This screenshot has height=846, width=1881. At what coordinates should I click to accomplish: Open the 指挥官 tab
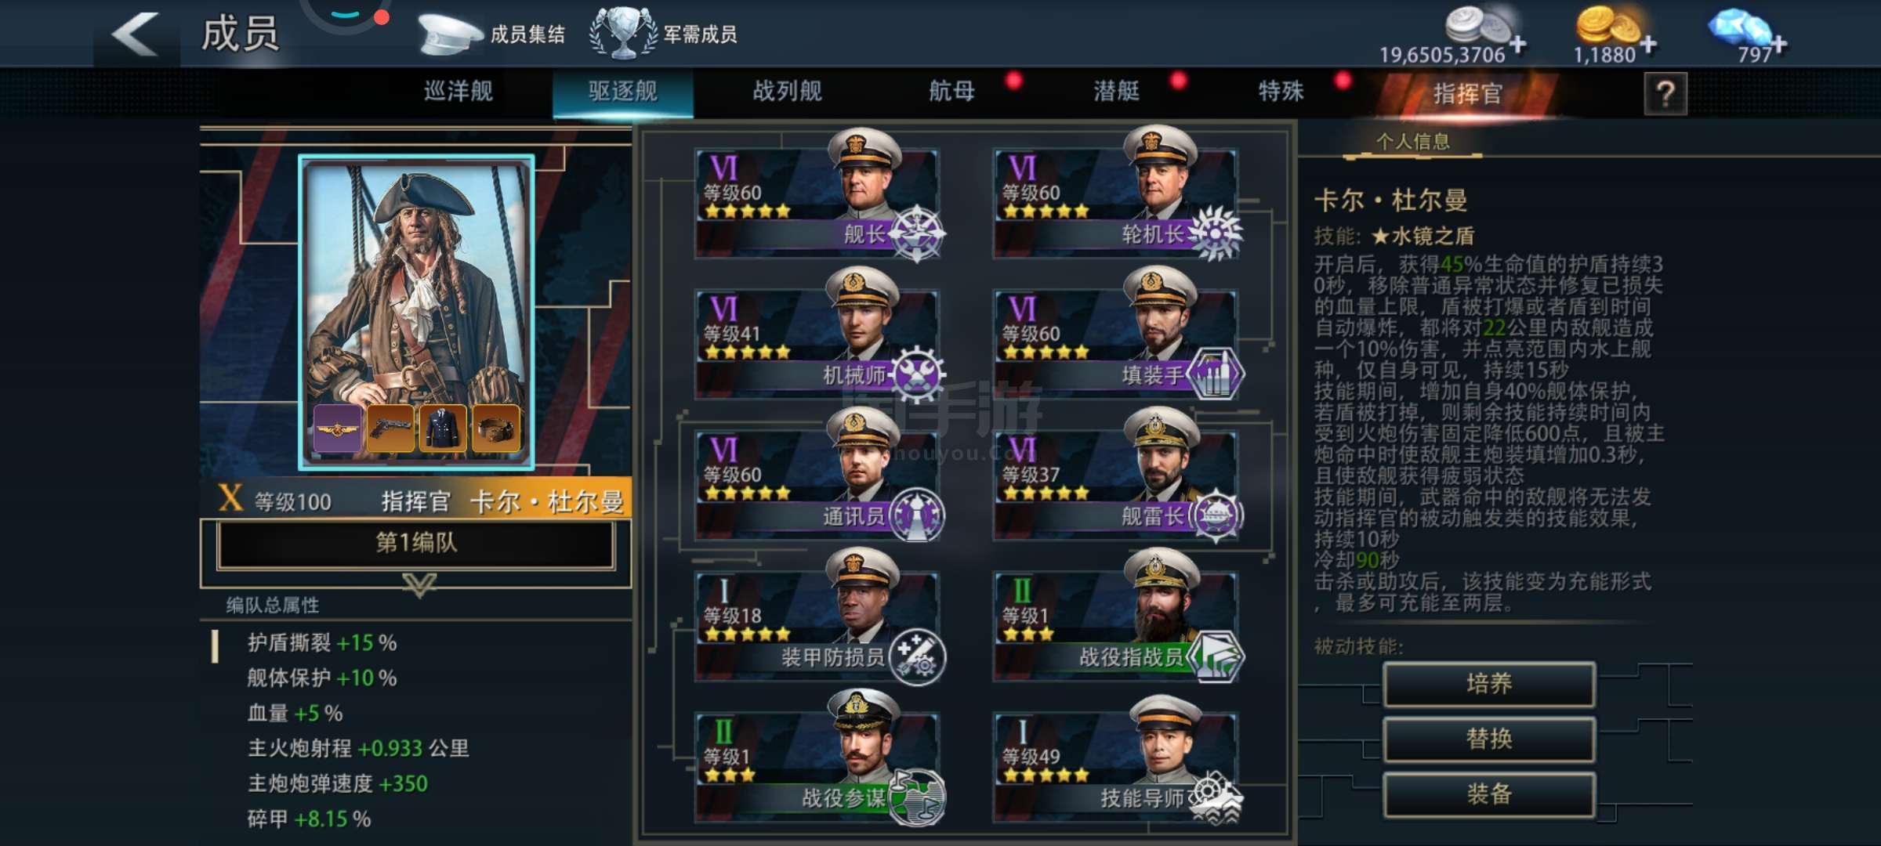(x=1467, y=94)
